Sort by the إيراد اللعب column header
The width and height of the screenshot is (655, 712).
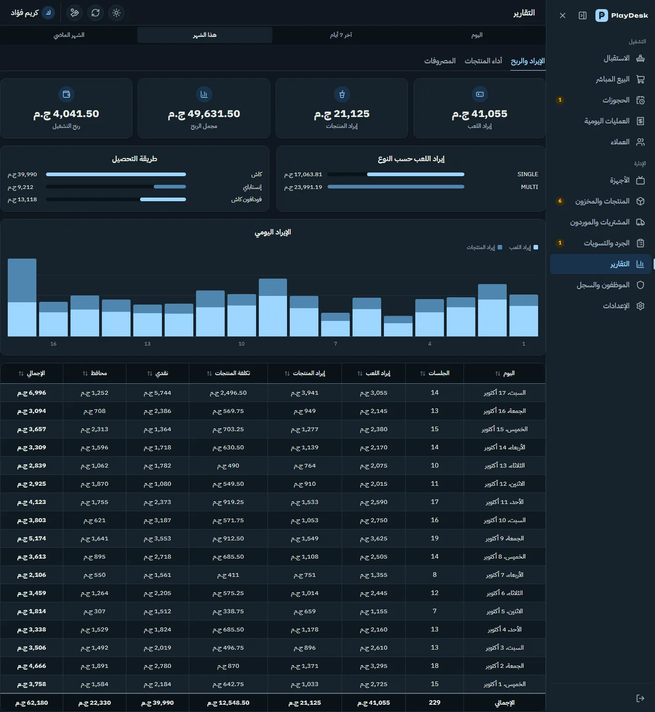pos(374,373)
